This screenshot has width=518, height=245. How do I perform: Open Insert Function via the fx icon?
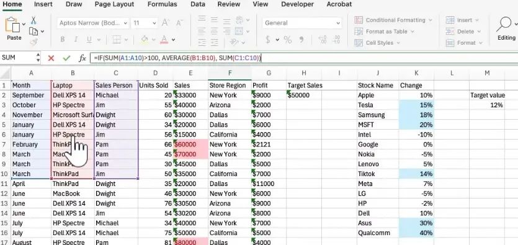point(83,58)
